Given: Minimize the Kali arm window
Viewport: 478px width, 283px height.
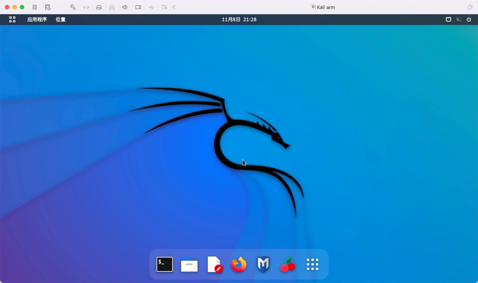Looking at the screenshot, I should 15,7.
